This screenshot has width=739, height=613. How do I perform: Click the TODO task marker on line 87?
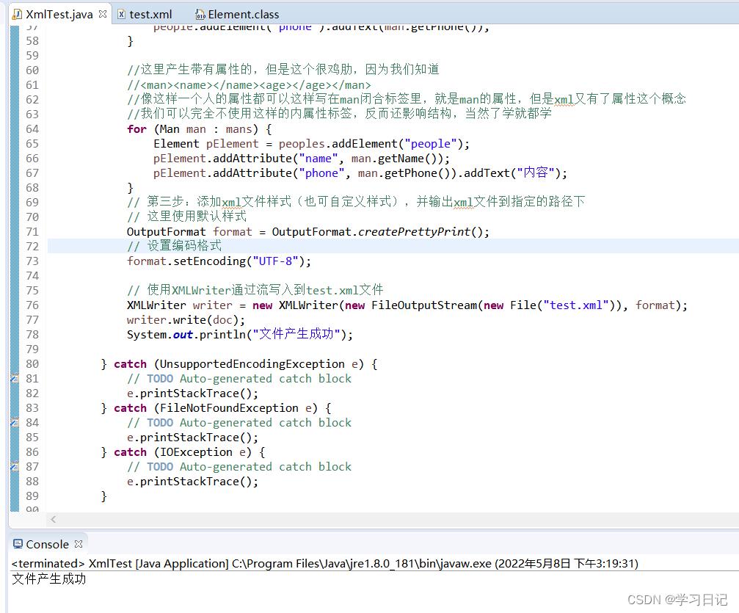(15, 466)
